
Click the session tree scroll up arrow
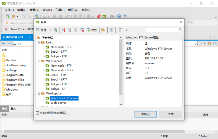tap(121, 38)
